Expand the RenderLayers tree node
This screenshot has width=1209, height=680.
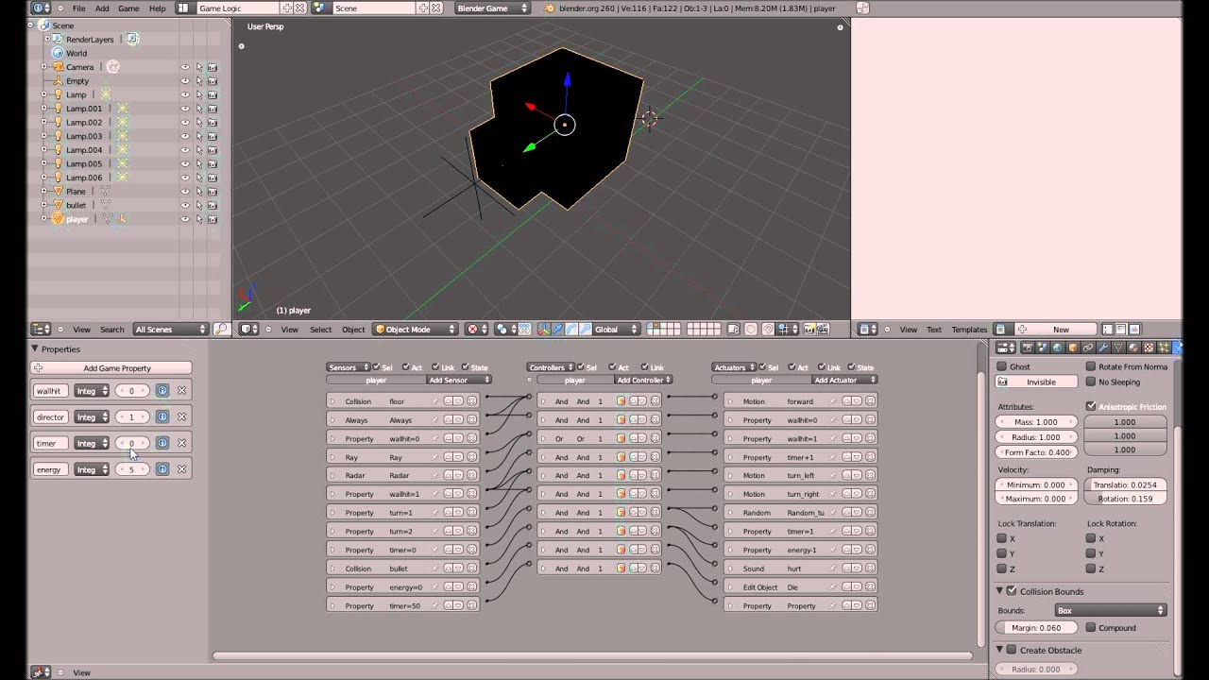(x=47, y=40)
